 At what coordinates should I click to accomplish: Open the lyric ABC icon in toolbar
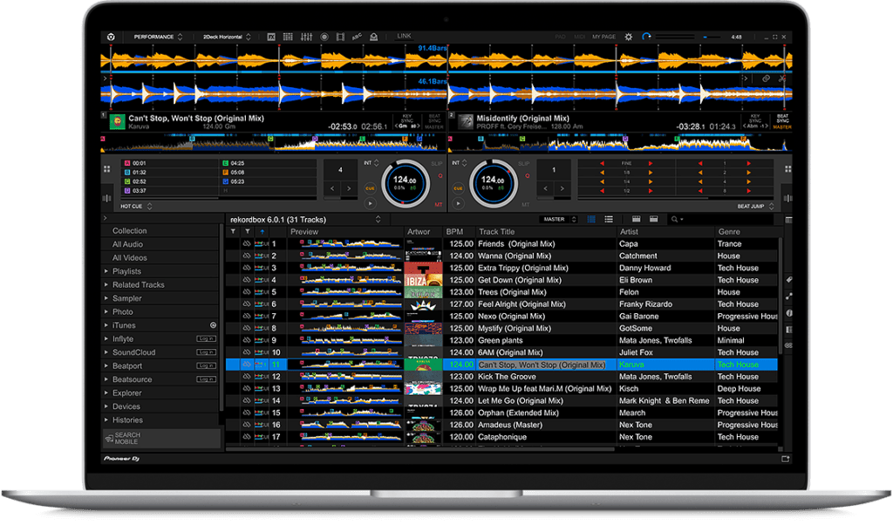coord(357,37)
